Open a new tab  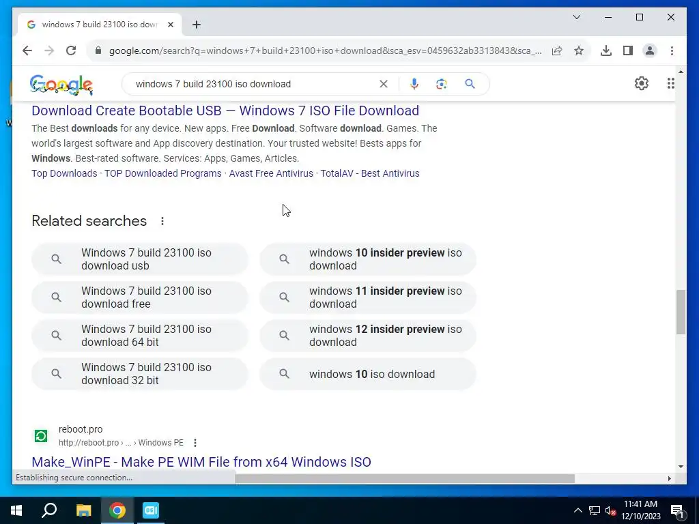[x=197, y=25]
